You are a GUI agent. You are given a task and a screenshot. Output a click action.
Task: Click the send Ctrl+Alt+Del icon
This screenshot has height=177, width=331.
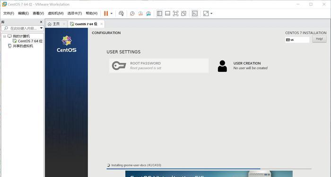pos(121,14)
